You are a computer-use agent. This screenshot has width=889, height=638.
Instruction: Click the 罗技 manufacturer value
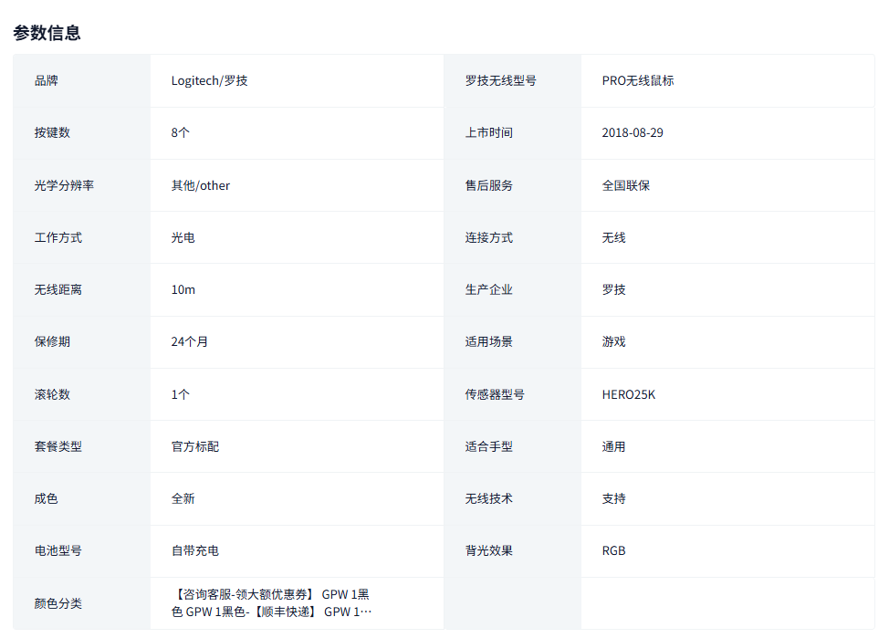[x=614, y=290]
